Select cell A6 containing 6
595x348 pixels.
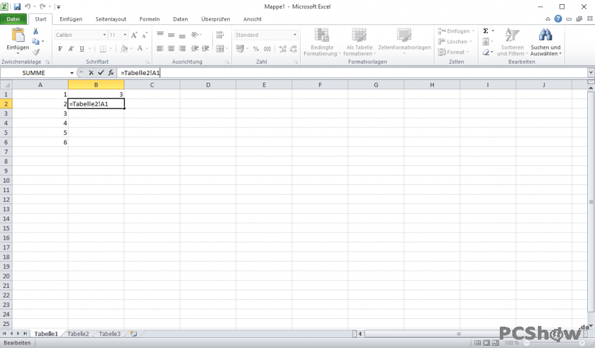pos(40,142)
